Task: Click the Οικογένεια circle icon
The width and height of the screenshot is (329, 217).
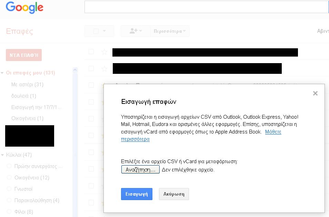Action: coord(9,178)
